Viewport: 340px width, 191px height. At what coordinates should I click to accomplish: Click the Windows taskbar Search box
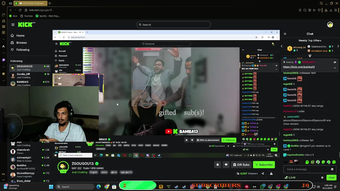pyautogui.click(x=75, y=187)
